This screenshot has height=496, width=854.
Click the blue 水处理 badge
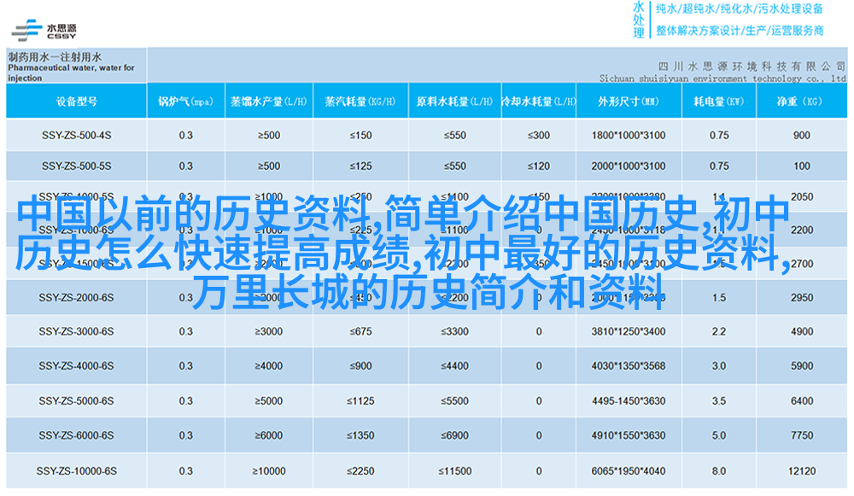[x=639, y=19]
